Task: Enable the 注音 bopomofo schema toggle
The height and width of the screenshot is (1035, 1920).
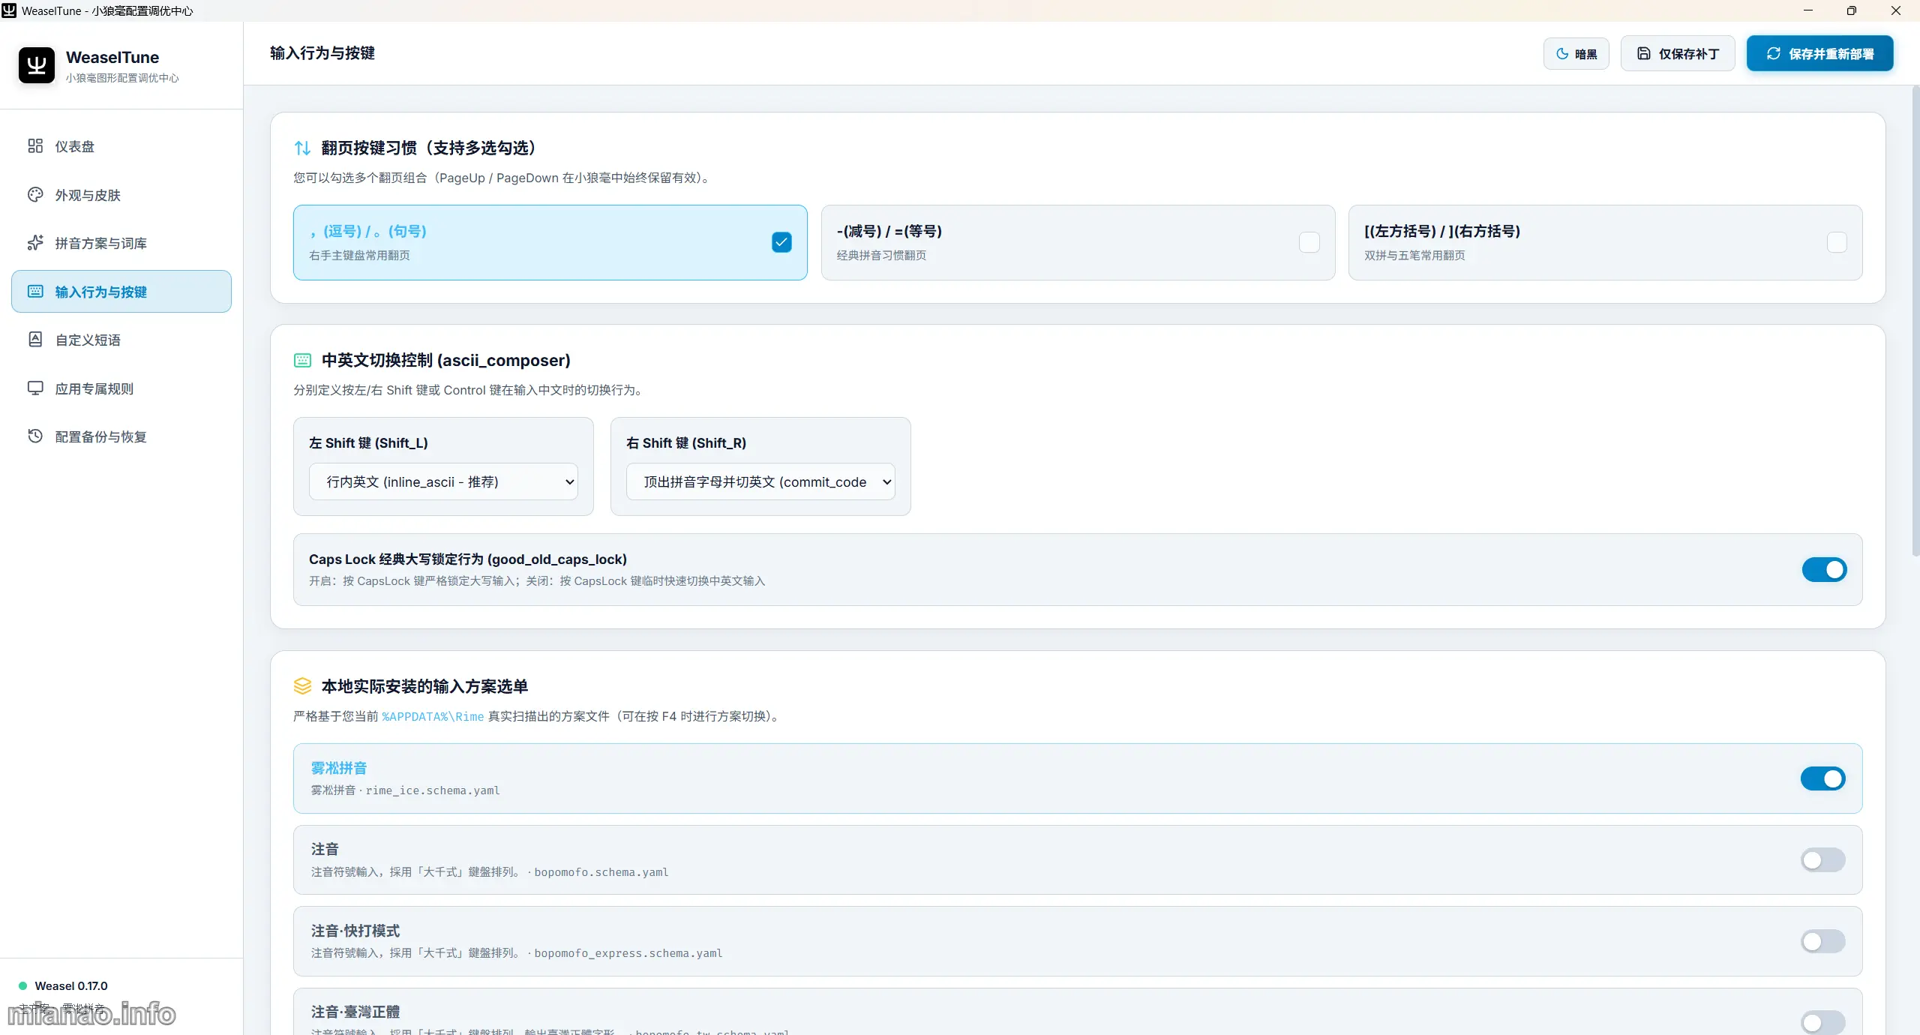Action: (1822, 859)
